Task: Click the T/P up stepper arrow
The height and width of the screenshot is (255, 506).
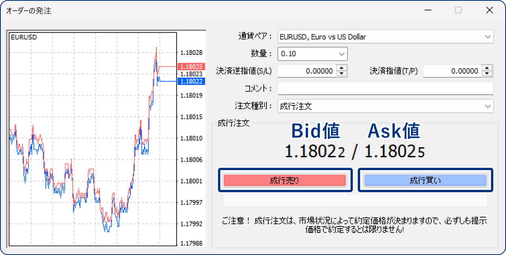Action: pyautogui.click(x=486, y=69)
